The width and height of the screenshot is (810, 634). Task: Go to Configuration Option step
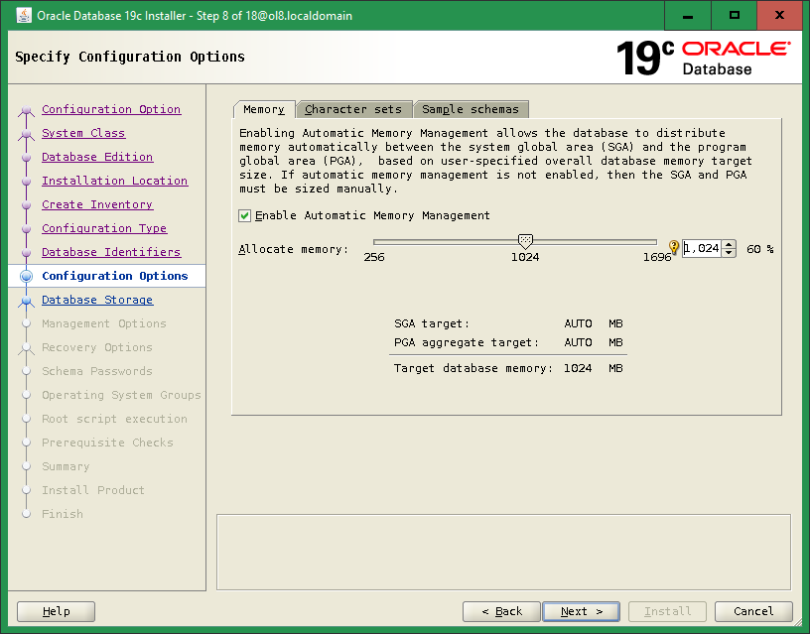[x=111, y=109]
